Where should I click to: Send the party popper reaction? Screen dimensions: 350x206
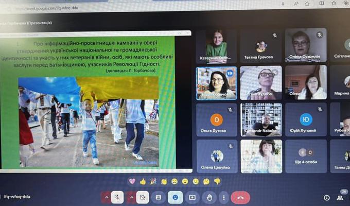153,181
